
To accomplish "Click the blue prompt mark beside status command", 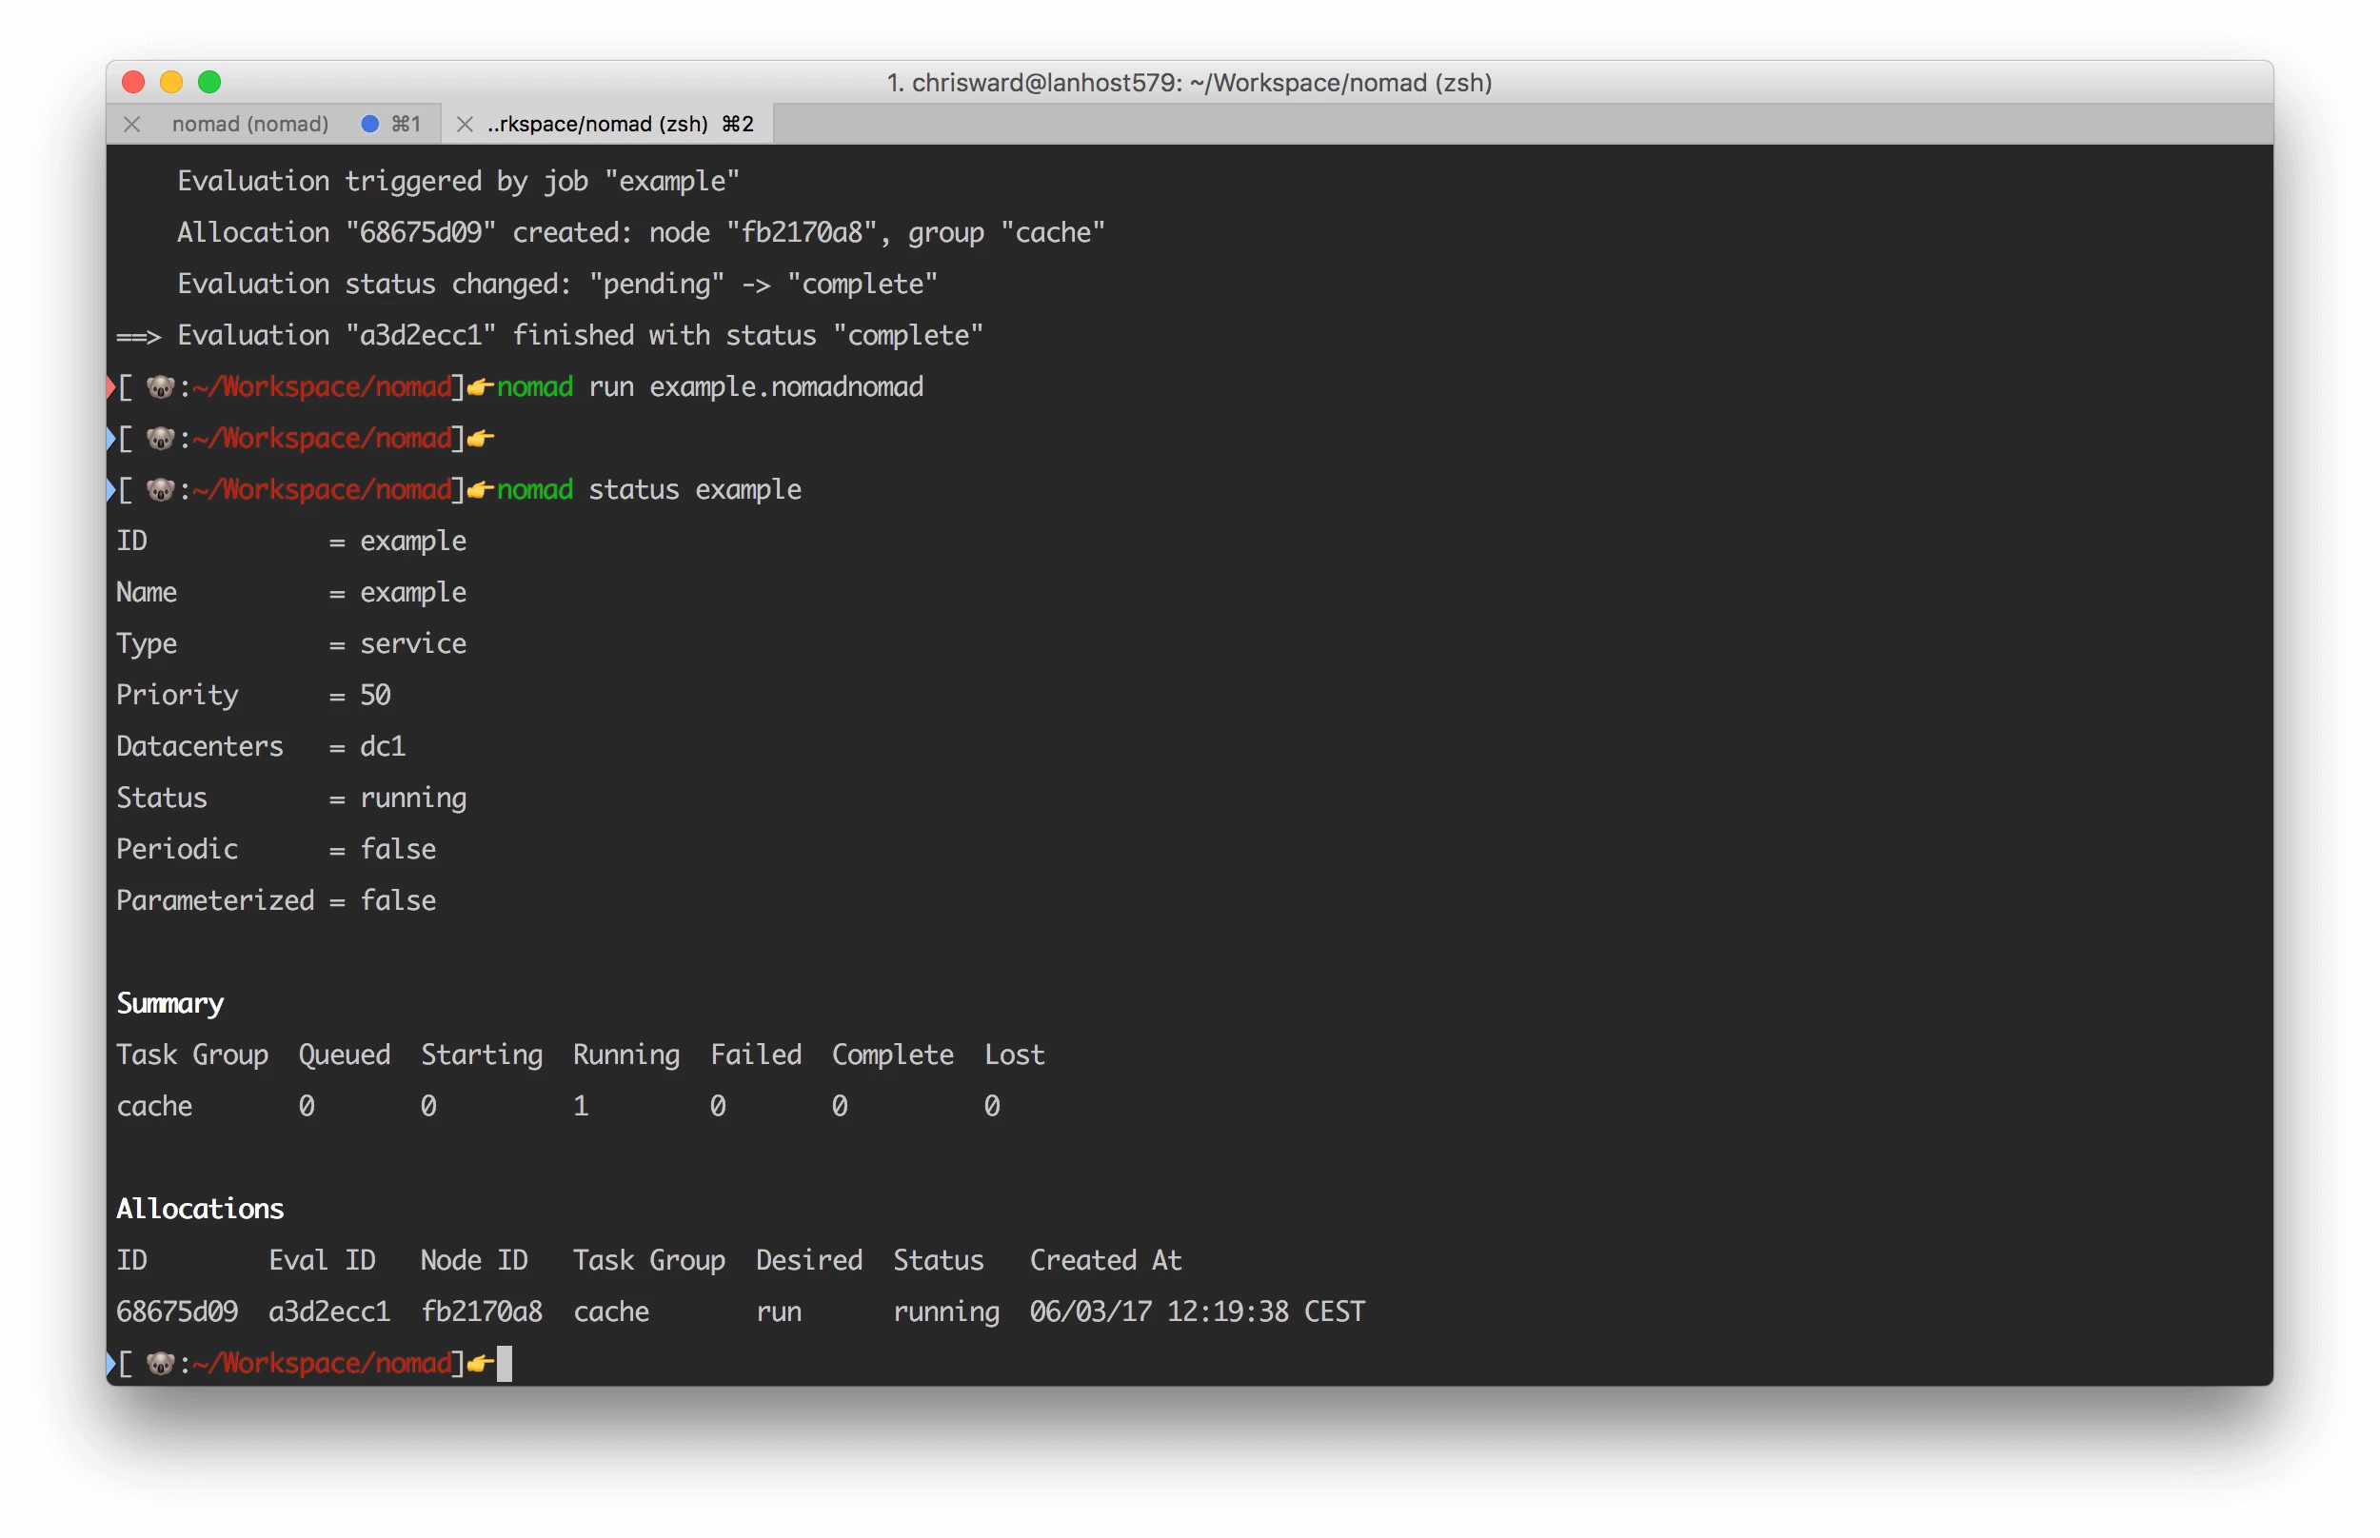I will tap(110, 489).
